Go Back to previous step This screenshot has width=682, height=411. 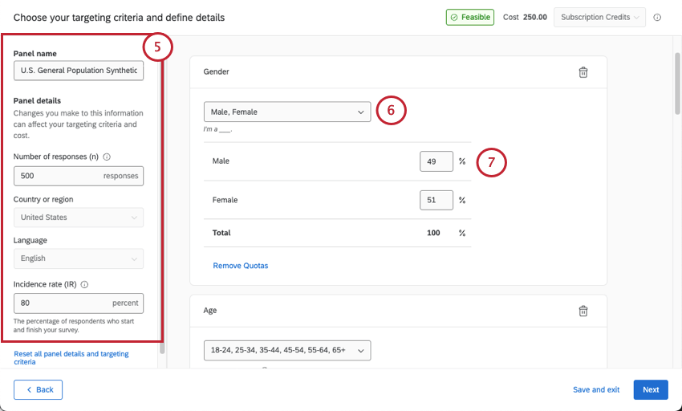(38, 390)
